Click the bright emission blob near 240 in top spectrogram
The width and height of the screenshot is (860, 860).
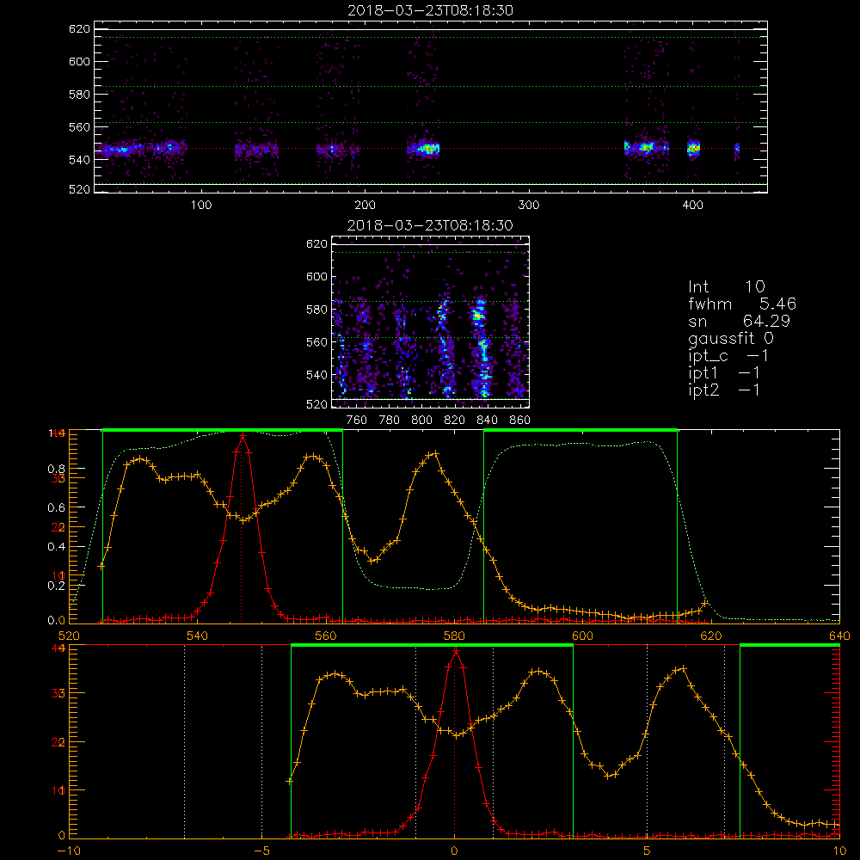point(427,148)
